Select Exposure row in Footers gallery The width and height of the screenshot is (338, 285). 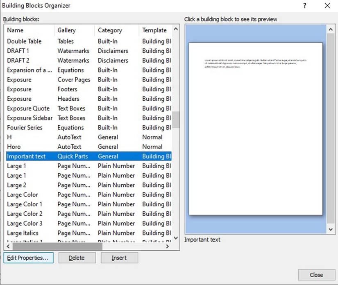click(89, 89)
